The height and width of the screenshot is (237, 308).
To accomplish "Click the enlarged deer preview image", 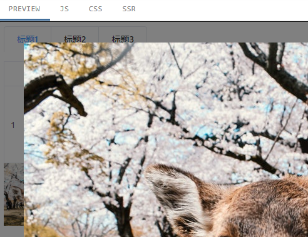I will point(166,139).
